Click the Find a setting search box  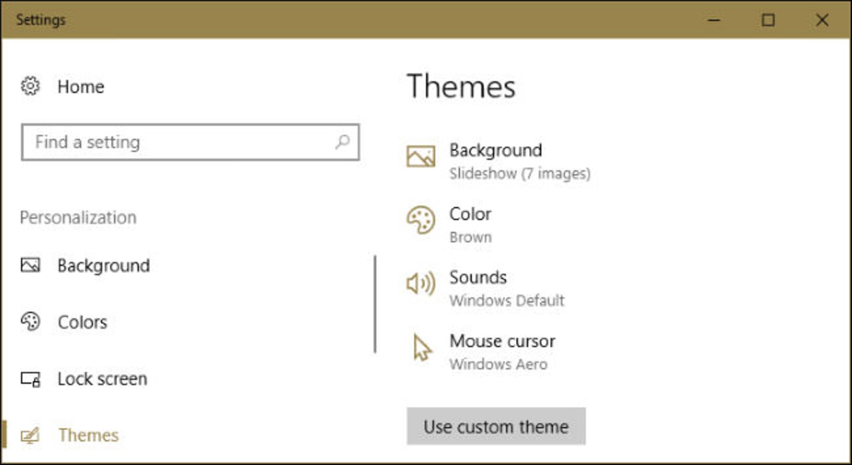pyautogui.click(x=177, y=142)
